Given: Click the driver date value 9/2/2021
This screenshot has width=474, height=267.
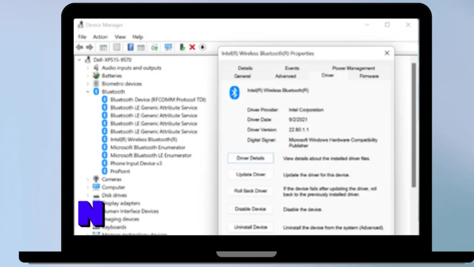Looking at the screenshot, I should click(298, 120).
